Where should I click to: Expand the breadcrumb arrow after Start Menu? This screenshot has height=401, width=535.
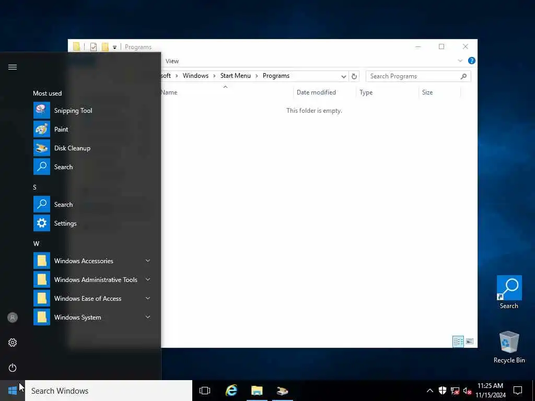coord(257,76)
